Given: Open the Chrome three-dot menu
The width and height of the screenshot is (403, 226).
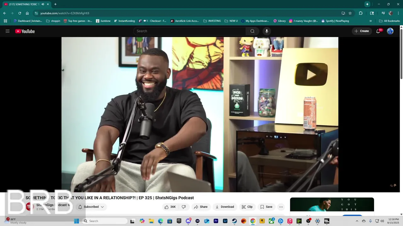Looking at the screenshot, I should click(399, 13).
